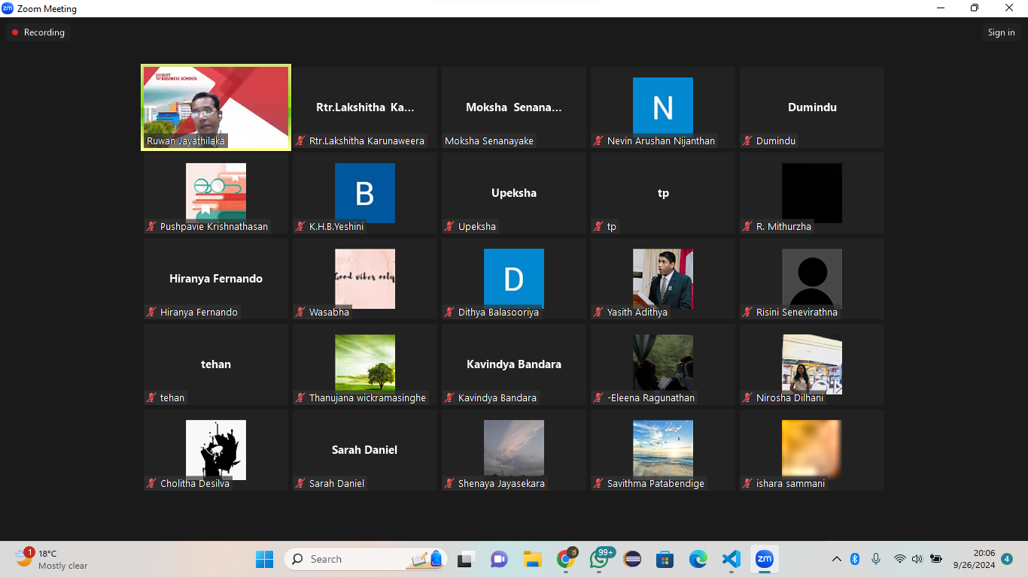Launch Google Chrome from the taskbar
This screenshot has width=1028, height=577.
pos(566,559)
